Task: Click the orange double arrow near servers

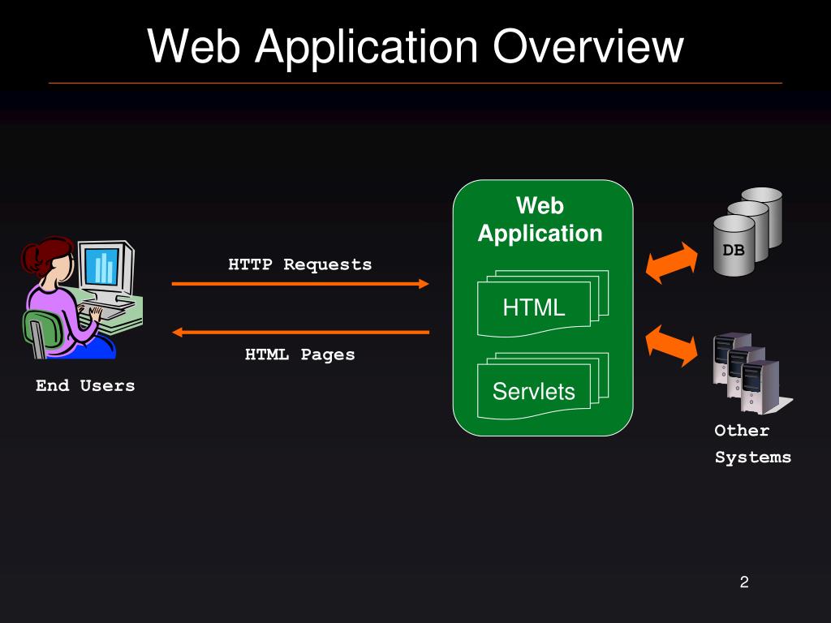Action: pyautogui.click(x=671, y=346)
